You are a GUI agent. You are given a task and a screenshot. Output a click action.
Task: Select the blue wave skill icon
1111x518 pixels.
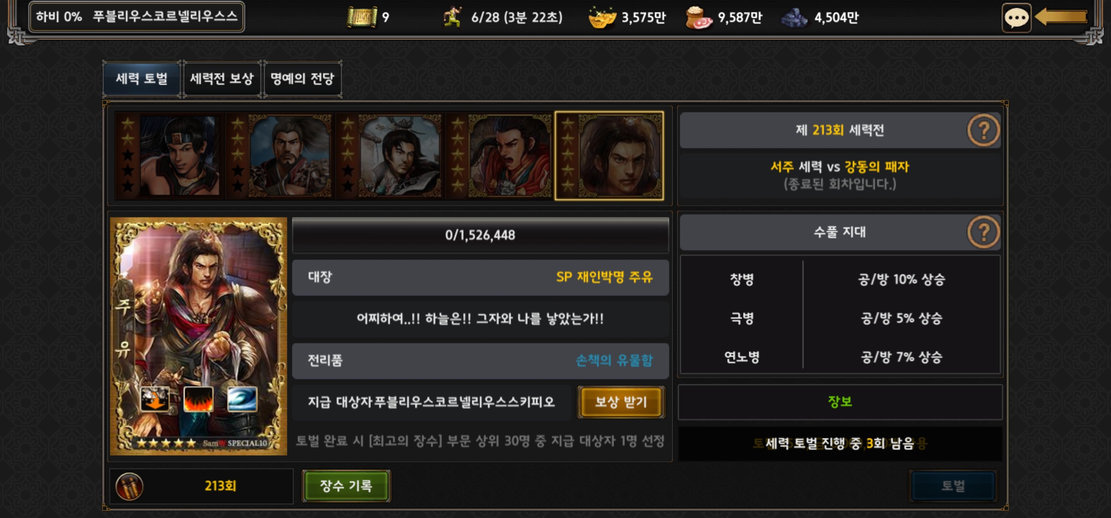(242, 399)
